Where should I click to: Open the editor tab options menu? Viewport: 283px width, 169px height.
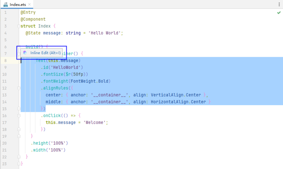tap(279, 4)
